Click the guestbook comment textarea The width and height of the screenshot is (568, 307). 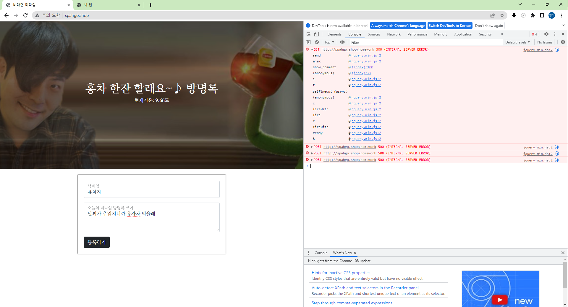152,217
